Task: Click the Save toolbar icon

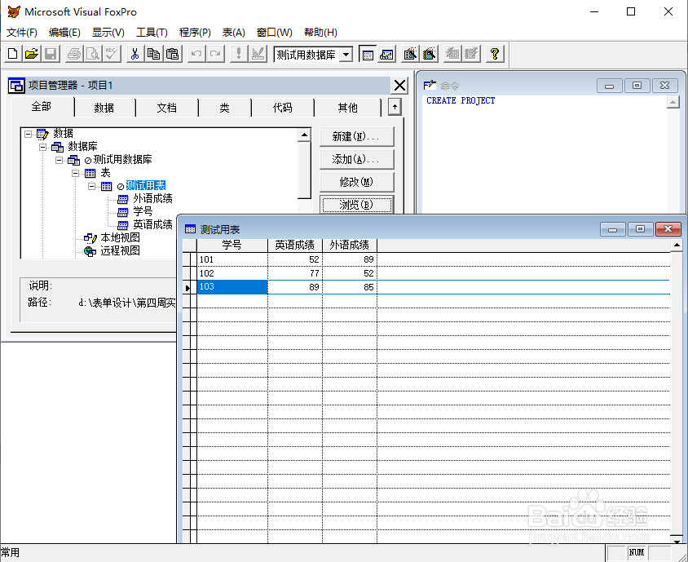Action: pos(51,54)
